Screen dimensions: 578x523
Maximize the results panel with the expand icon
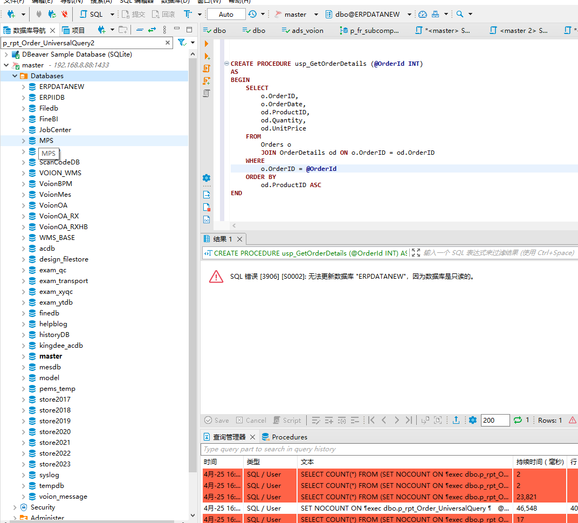click(x=416, y=252)
